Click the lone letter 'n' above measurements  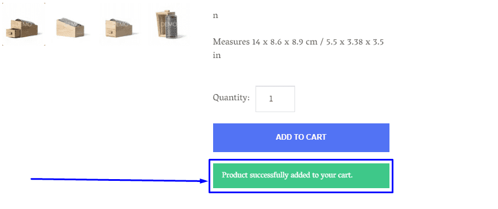215,16
